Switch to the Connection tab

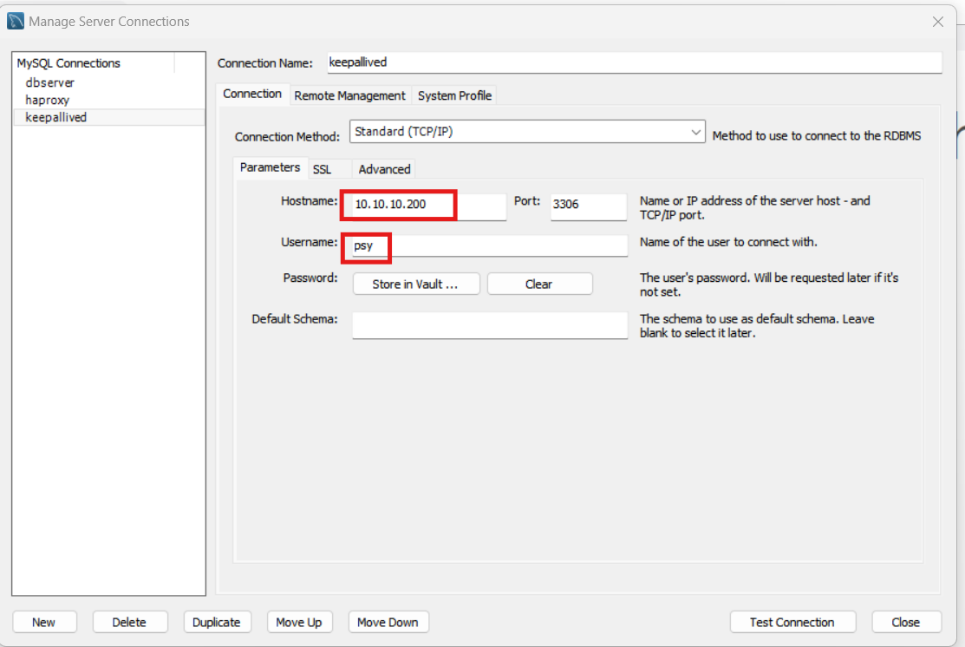(x=252, y=94)
